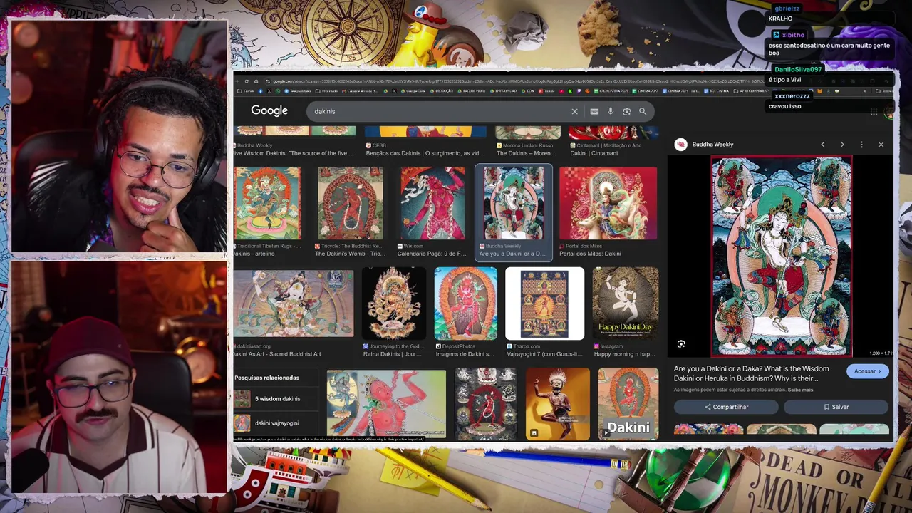Click the Google logo
The image size is (912, 513).
[x=269, y=111]
